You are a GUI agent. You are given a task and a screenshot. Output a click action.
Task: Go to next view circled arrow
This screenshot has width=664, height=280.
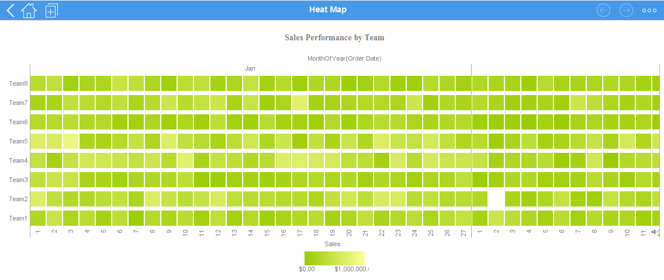626,10
